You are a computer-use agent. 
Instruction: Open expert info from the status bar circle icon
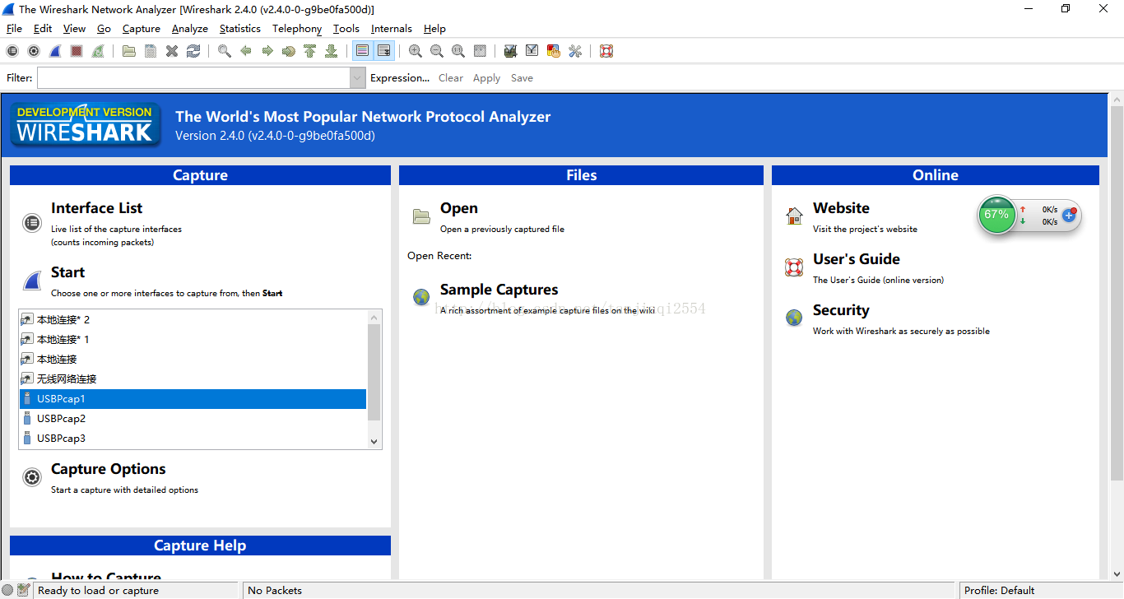[x=8, y=590]
